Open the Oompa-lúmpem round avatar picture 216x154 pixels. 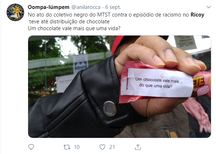point(15,12)
